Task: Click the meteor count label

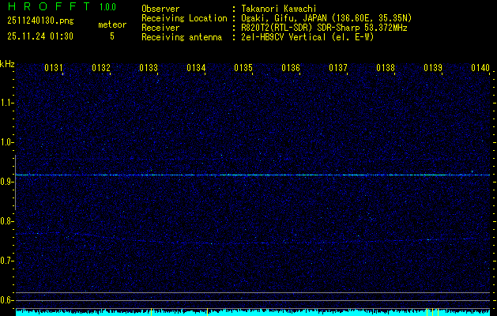Action: [x=111, y=24]
